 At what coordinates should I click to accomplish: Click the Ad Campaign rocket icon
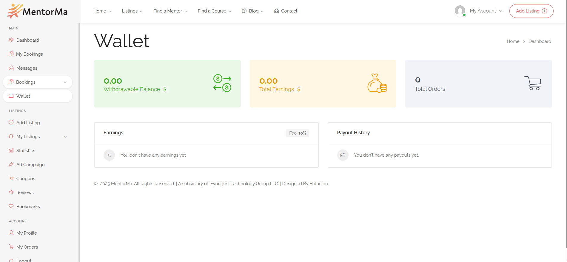point(11,164)
